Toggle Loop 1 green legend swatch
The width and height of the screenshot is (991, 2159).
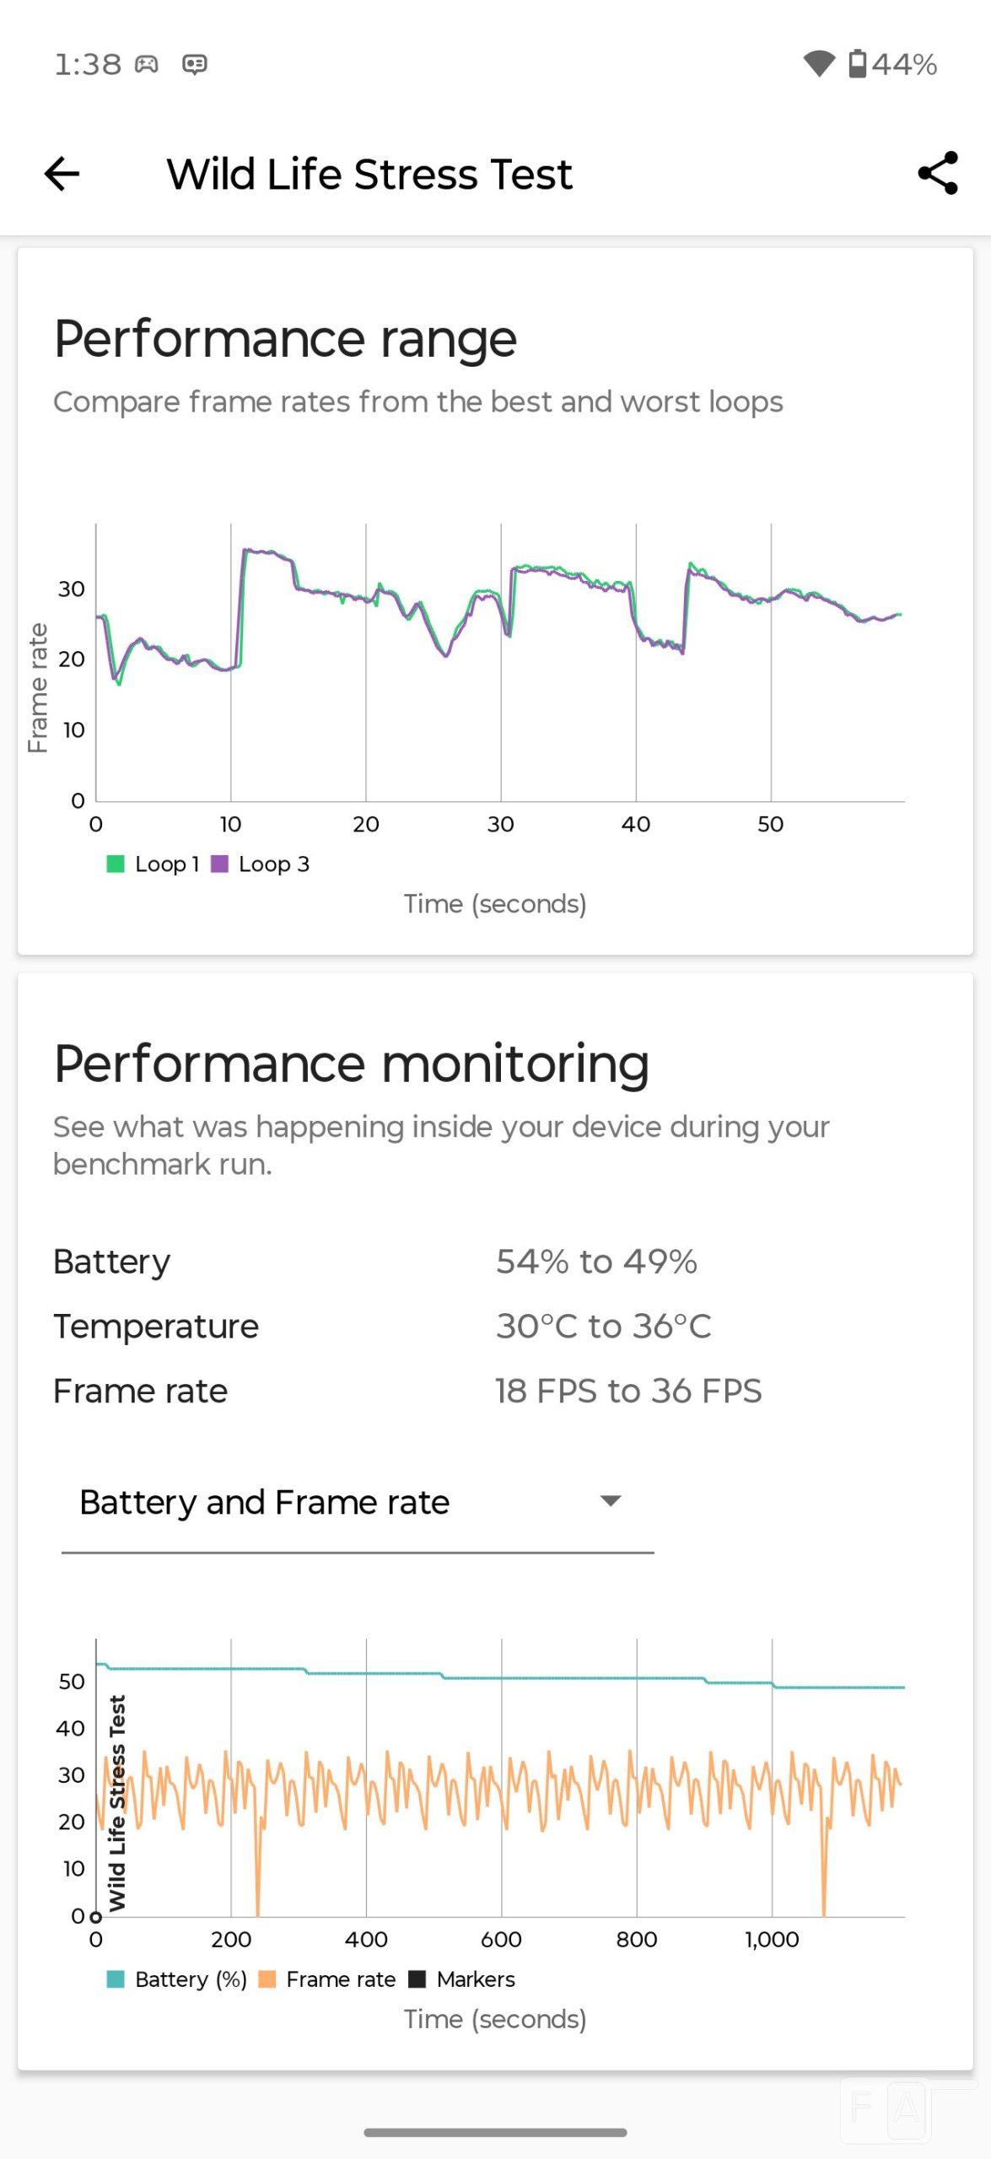[116, 864]
